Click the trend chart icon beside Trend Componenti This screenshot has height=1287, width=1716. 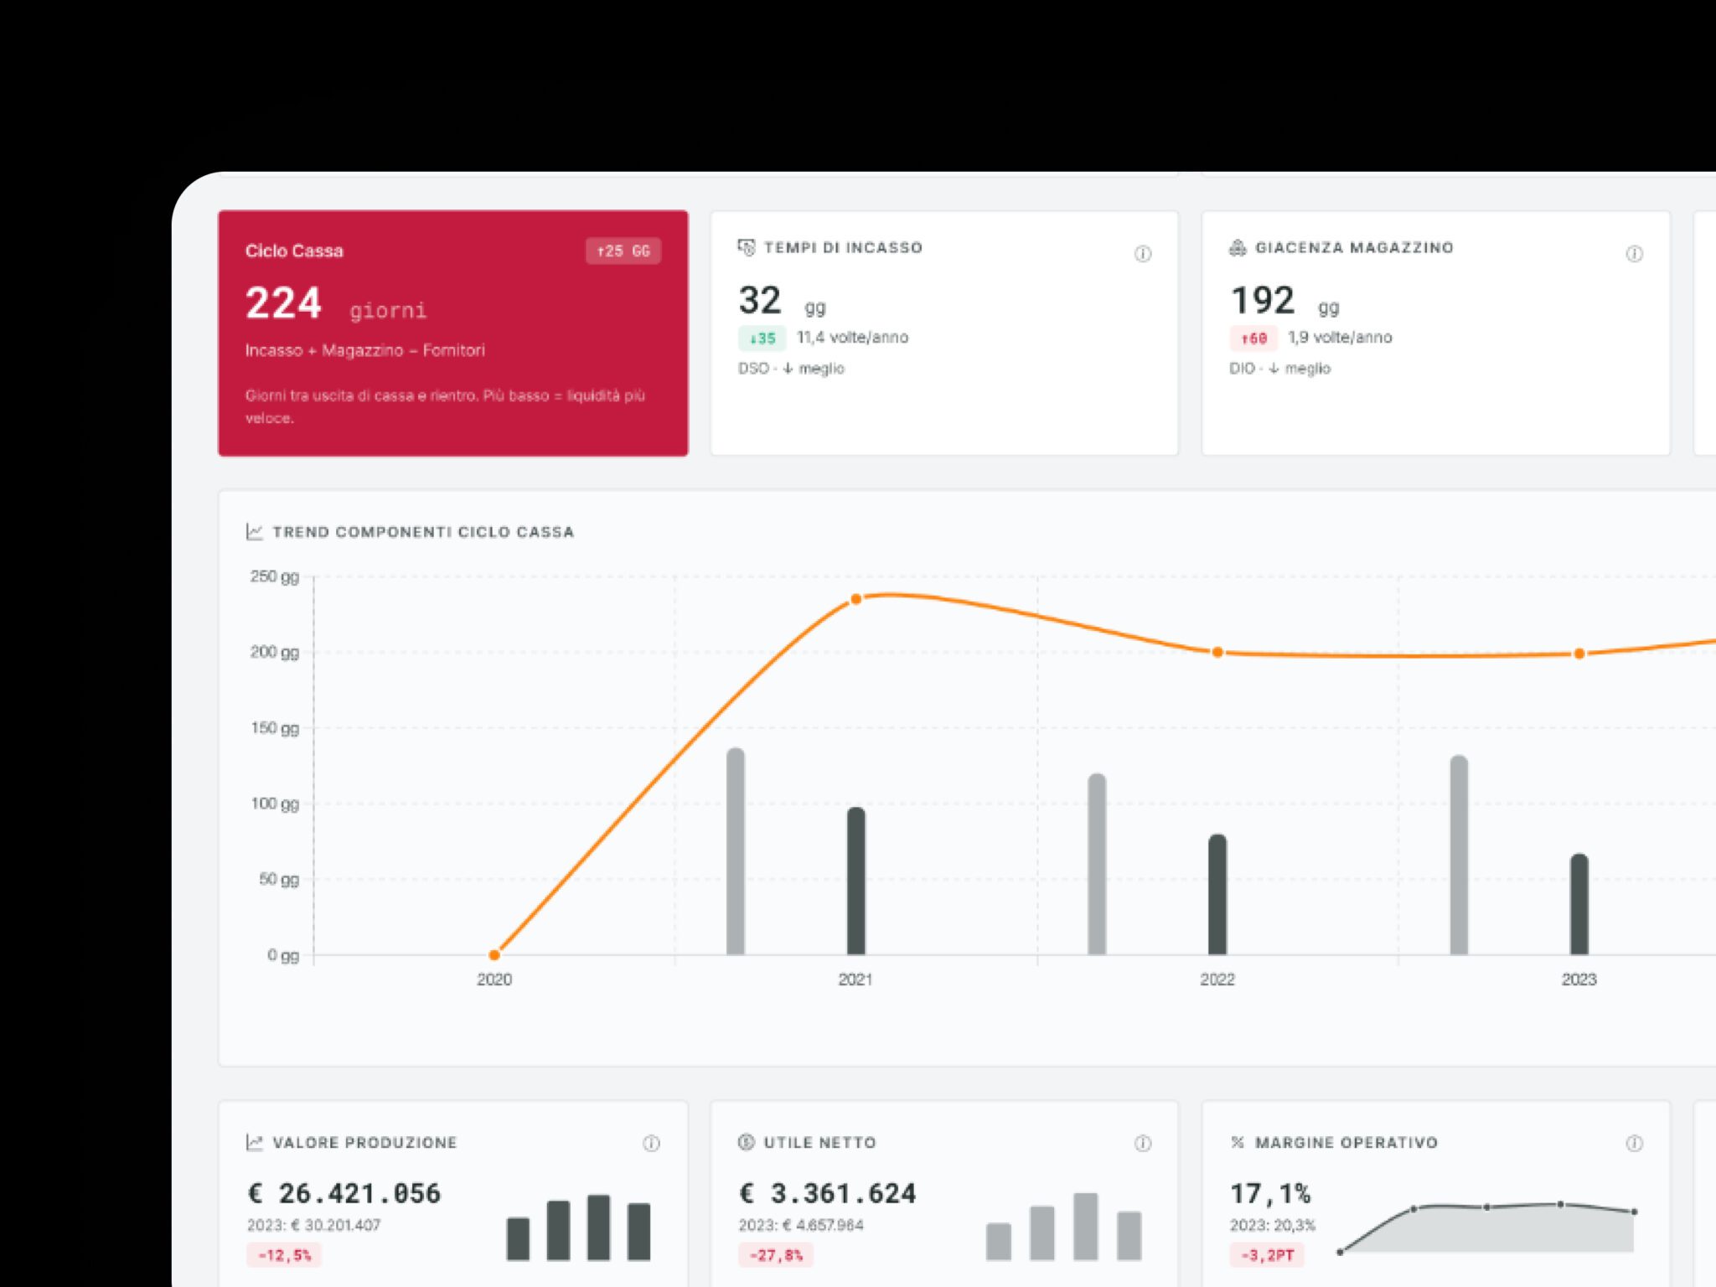click(255, 531)
